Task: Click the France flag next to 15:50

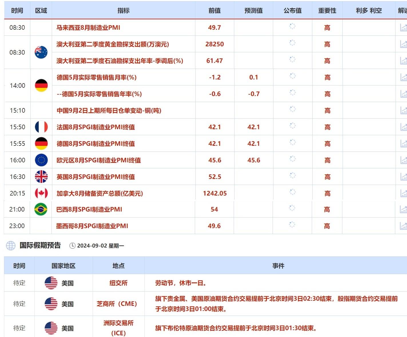Action: coord(41,127)
